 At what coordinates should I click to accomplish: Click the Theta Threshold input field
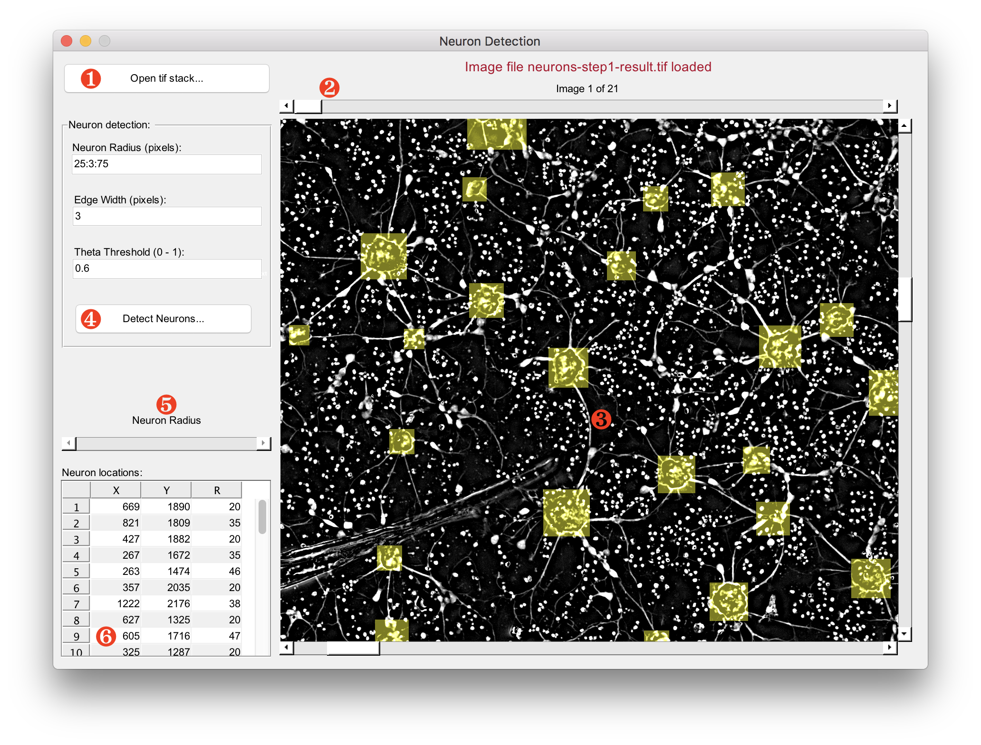click(166, 268)
